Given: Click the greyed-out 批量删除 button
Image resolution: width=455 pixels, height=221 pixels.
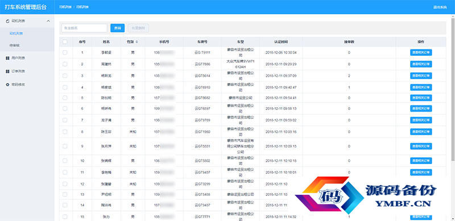Looking at the screenshot, I should click(x=138, y=28).
